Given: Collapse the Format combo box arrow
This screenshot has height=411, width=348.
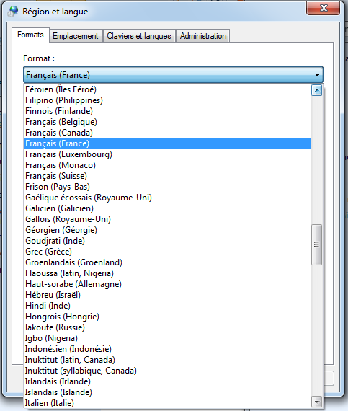Looking at the screenshot, I should (317, 75).
